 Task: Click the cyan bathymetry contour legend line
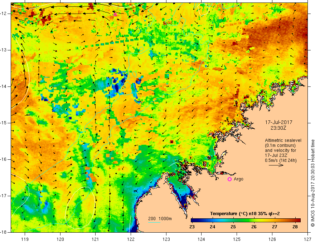(154, 222)
